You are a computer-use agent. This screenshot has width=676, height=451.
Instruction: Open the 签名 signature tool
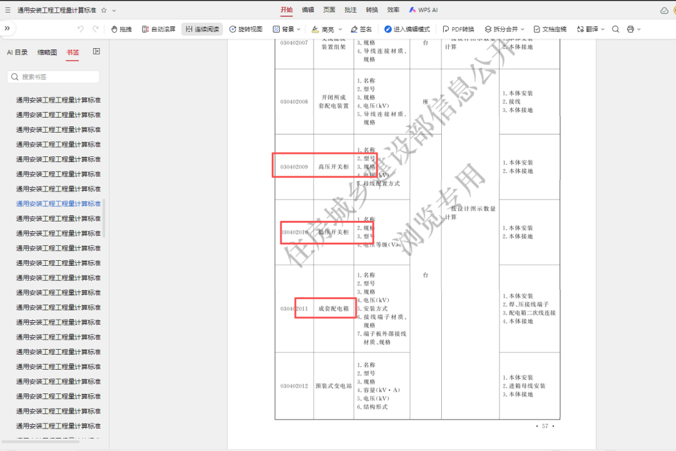[361, 29]
